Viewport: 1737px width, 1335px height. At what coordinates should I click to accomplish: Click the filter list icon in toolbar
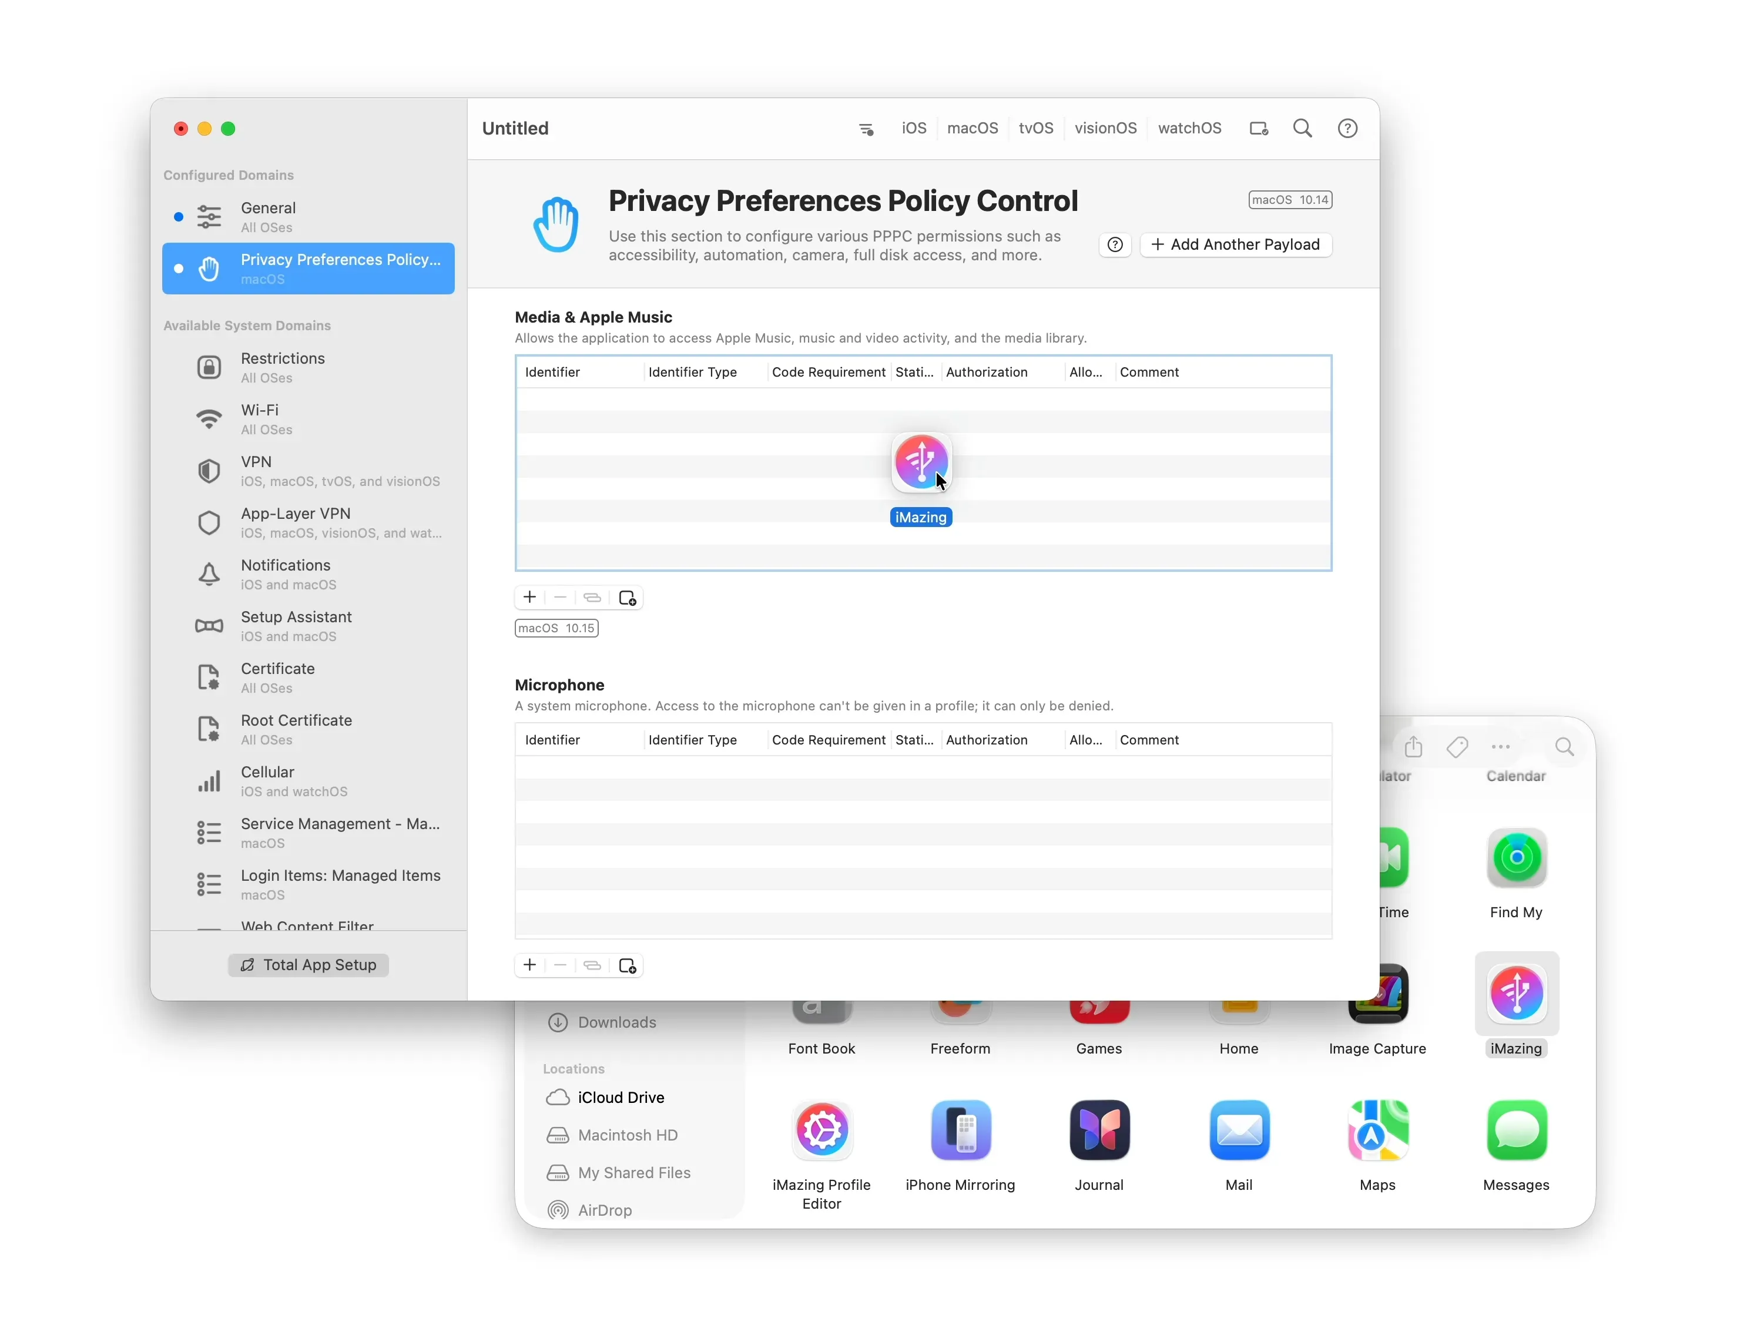click(x=866, y=129)
